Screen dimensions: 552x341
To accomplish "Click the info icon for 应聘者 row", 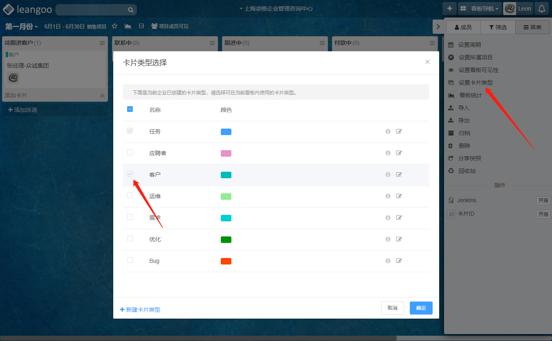I will [388, 153].
